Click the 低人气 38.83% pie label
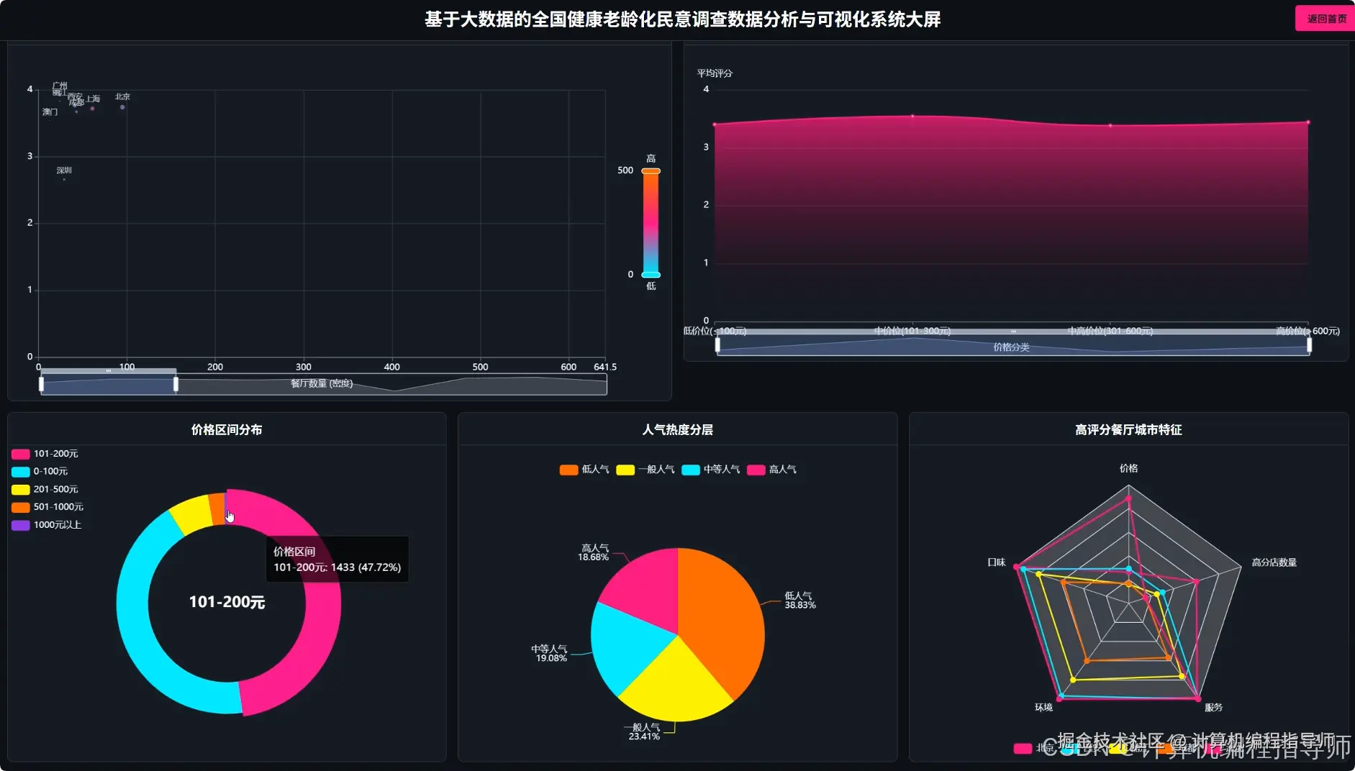The height and width of the screenshot is (771, 1355). [799, 601]
